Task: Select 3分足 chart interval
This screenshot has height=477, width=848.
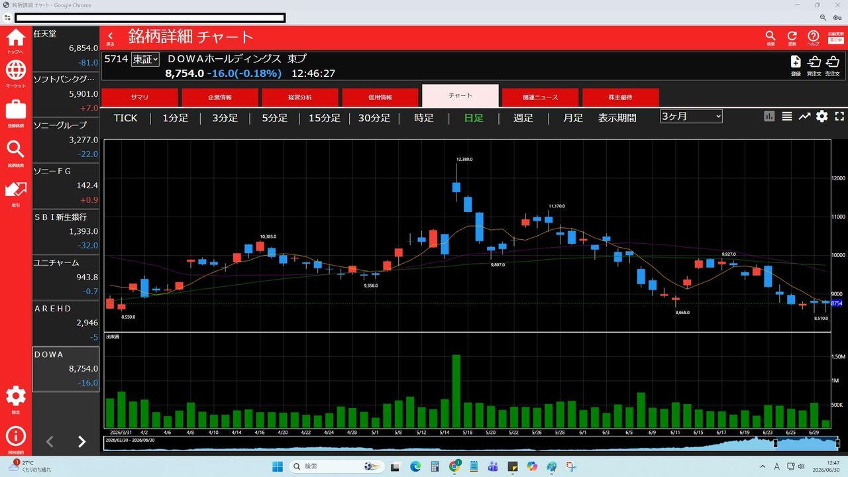Action: click(225, 118)
